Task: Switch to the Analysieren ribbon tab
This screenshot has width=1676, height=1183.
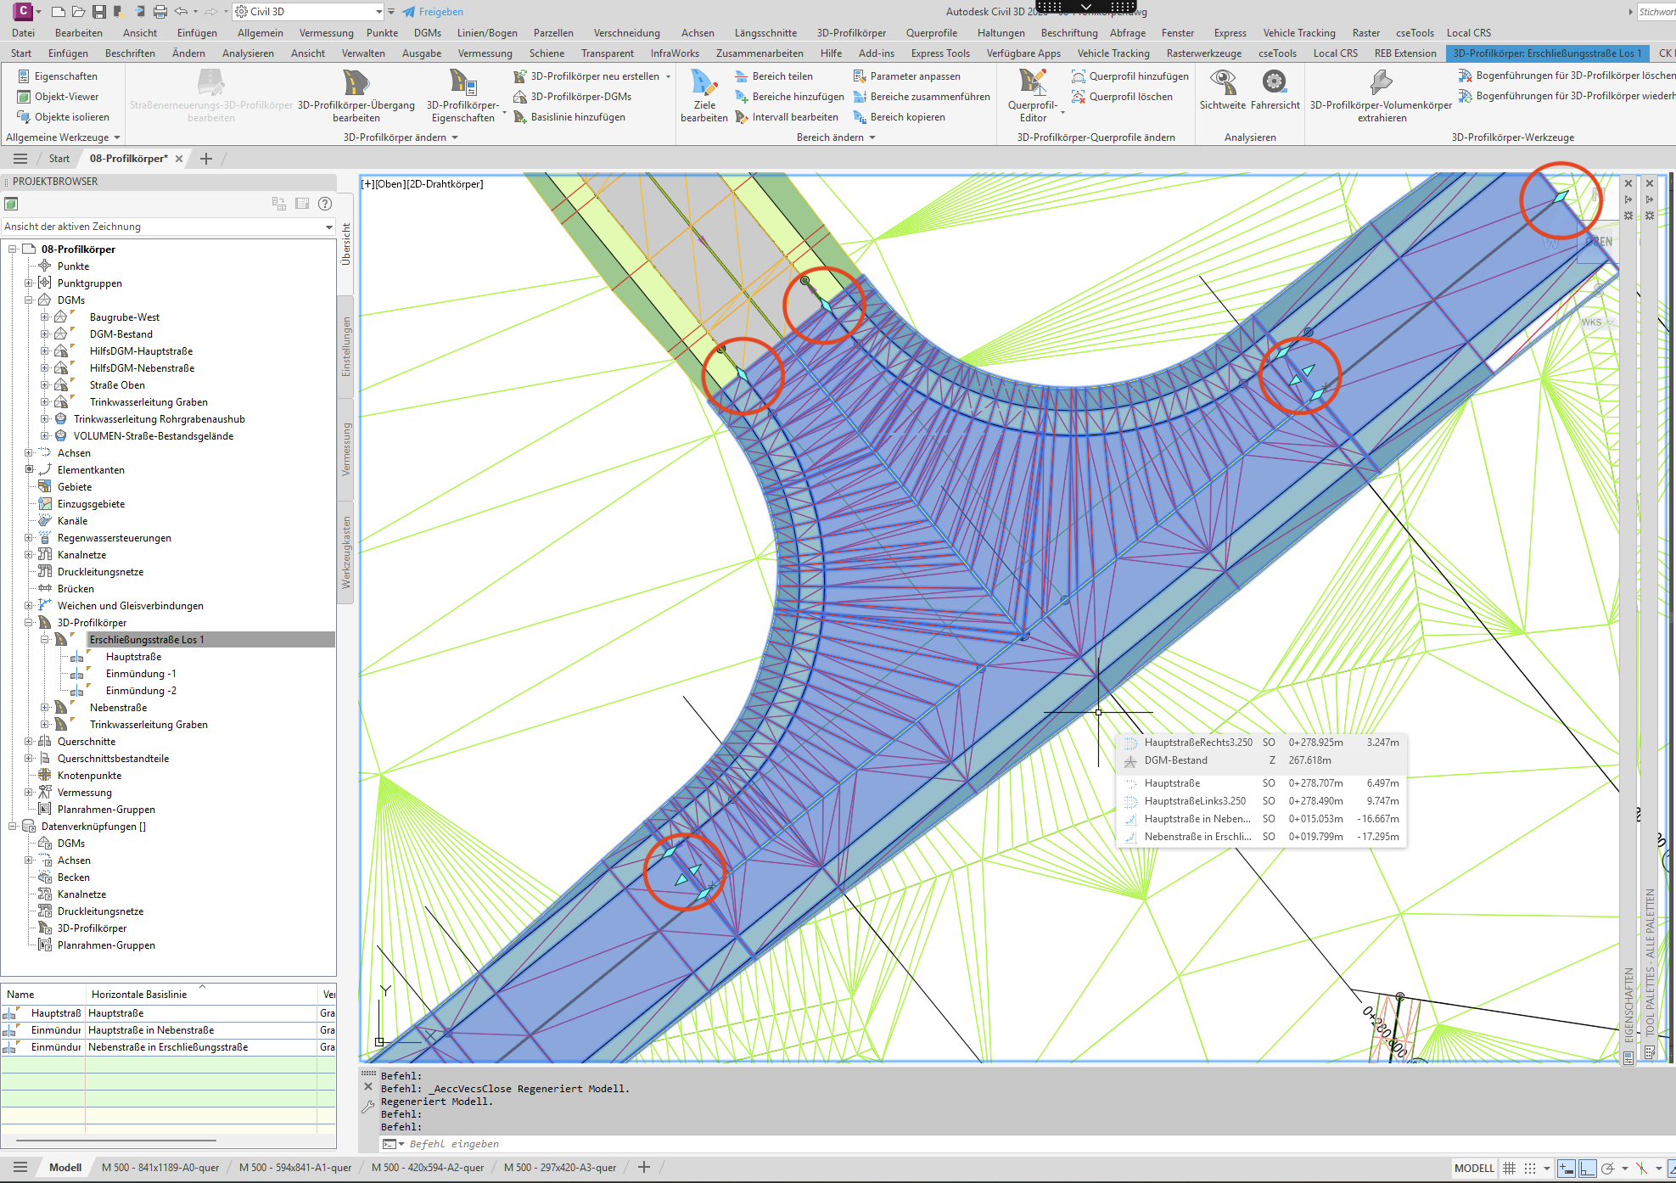Action: [x=248, y=53]
